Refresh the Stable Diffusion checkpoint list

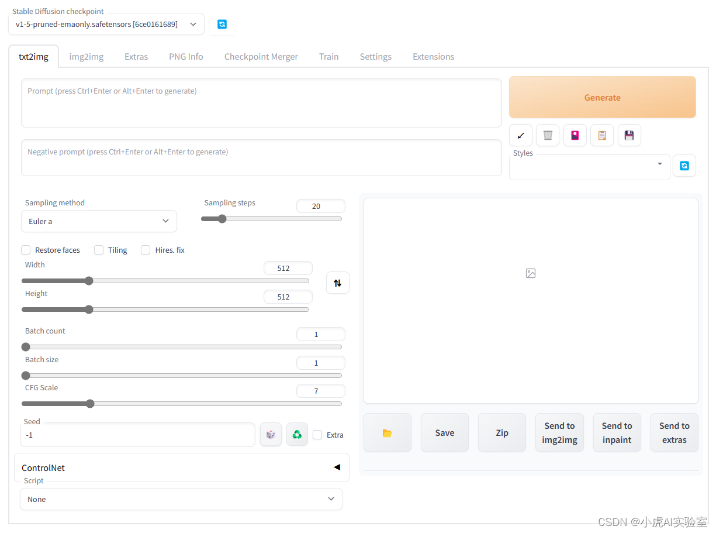point(222,24)
